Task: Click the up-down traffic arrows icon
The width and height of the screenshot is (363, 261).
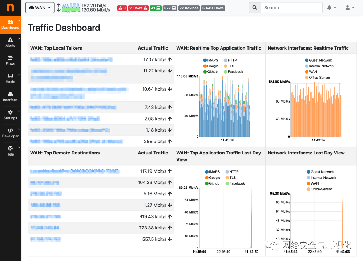Action: [59, 8]
